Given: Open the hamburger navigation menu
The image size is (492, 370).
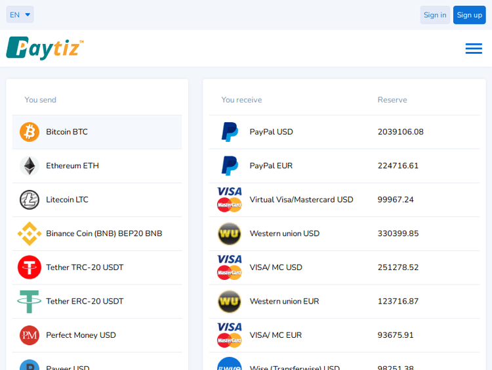Looking at the screenshot, I should (x=474, y=49).
